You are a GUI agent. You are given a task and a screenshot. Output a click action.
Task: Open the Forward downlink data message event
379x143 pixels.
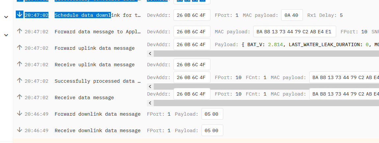point(97,114)
